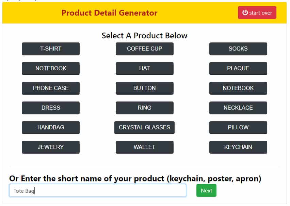Focus the product short name text field
The width and height of the screenshot is (290, 206).
(98, 190)
